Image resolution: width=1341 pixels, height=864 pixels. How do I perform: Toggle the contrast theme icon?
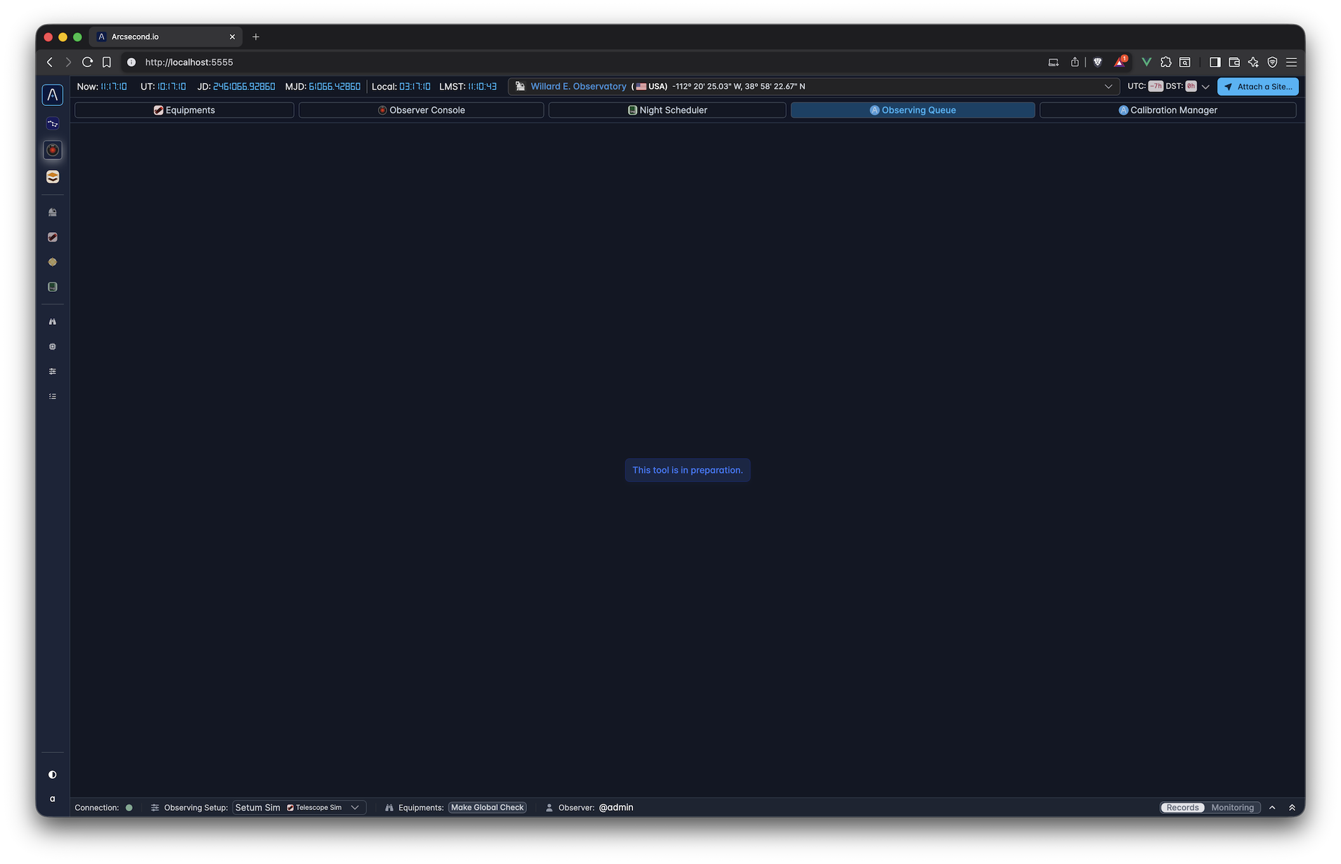pos(53,775)
